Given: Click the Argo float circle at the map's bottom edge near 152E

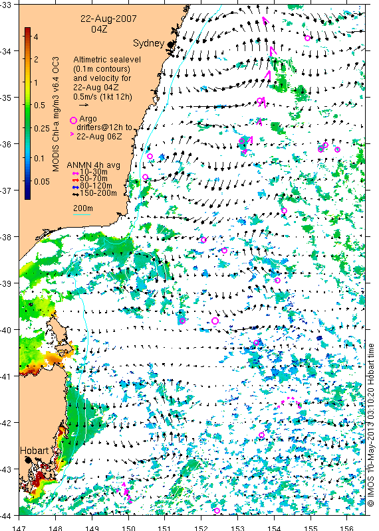Looking at the screenshot, I should (217, 510).
